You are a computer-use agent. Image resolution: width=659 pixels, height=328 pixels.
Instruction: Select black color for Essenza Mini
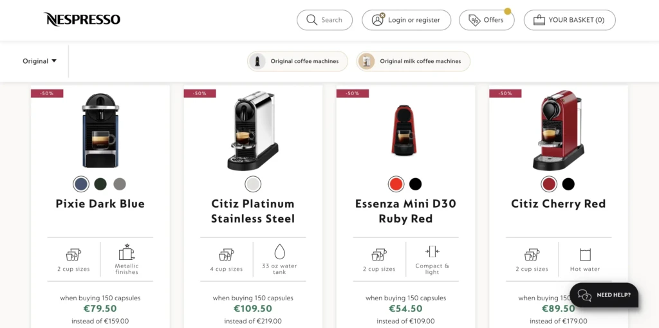(415, 185)
